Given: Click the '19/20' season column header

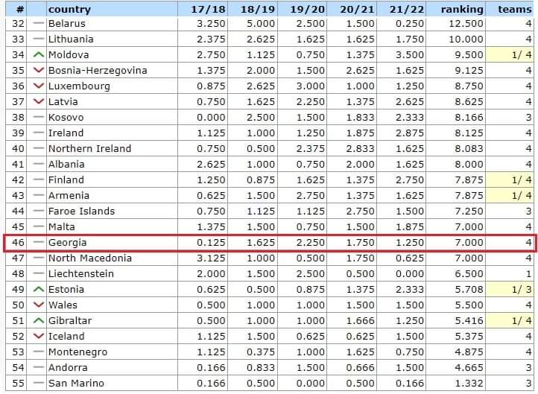Looking at the screenshot, I should [308, 9].
